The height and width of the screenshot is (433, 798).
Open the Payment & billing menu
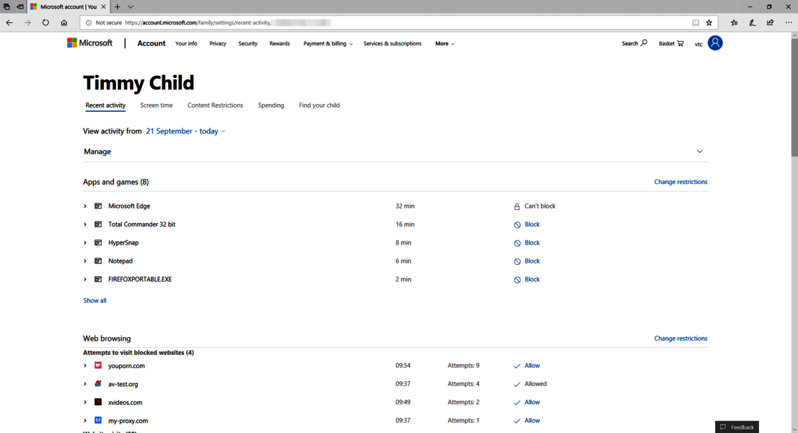click(328, 44)
